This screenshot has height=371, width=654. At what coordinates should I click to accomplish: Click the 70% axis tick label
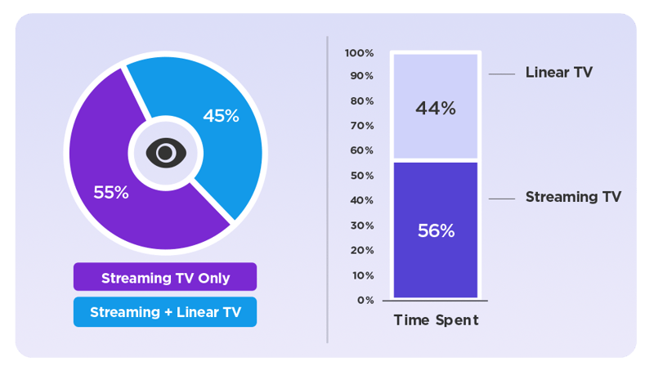[x=361, y=126]
